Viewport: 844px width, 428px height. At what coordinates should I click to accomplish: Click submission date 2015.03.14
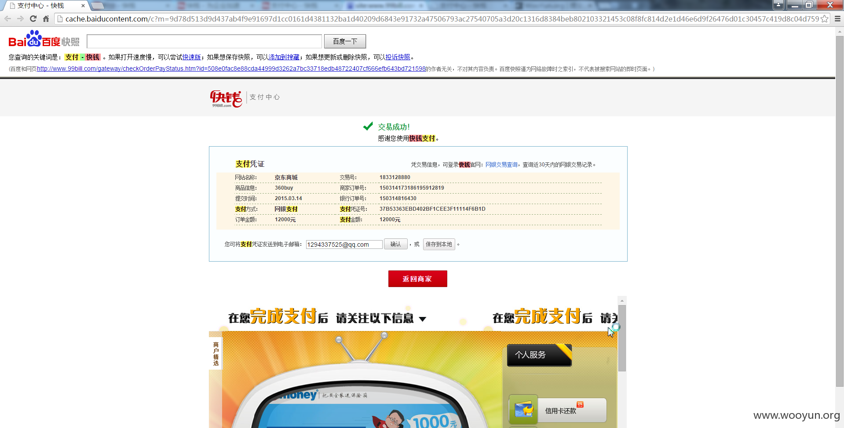click(288, 198)
